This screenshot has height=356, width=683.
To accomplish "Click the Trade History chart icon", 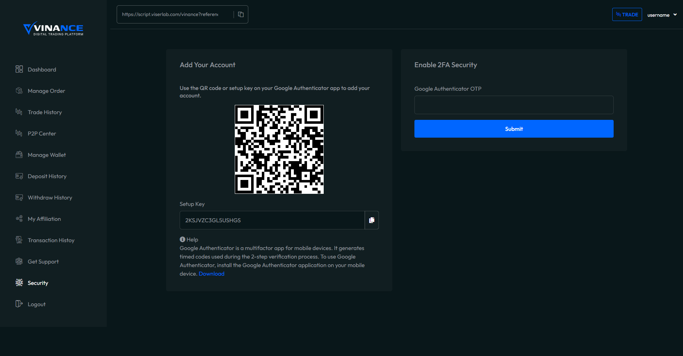I will pos(19,112).
